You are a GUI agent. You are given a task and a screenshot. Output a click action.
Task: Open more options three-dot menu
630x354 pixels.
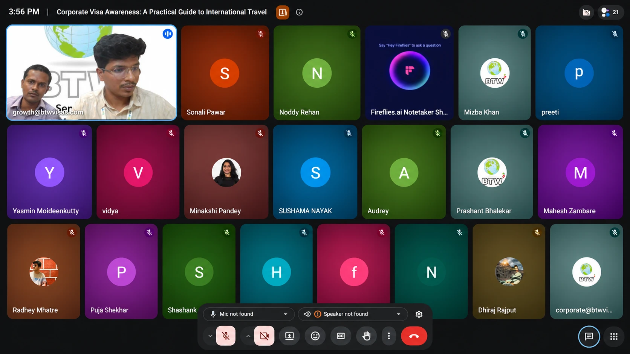pyautogui.click(x=389, y=336)
